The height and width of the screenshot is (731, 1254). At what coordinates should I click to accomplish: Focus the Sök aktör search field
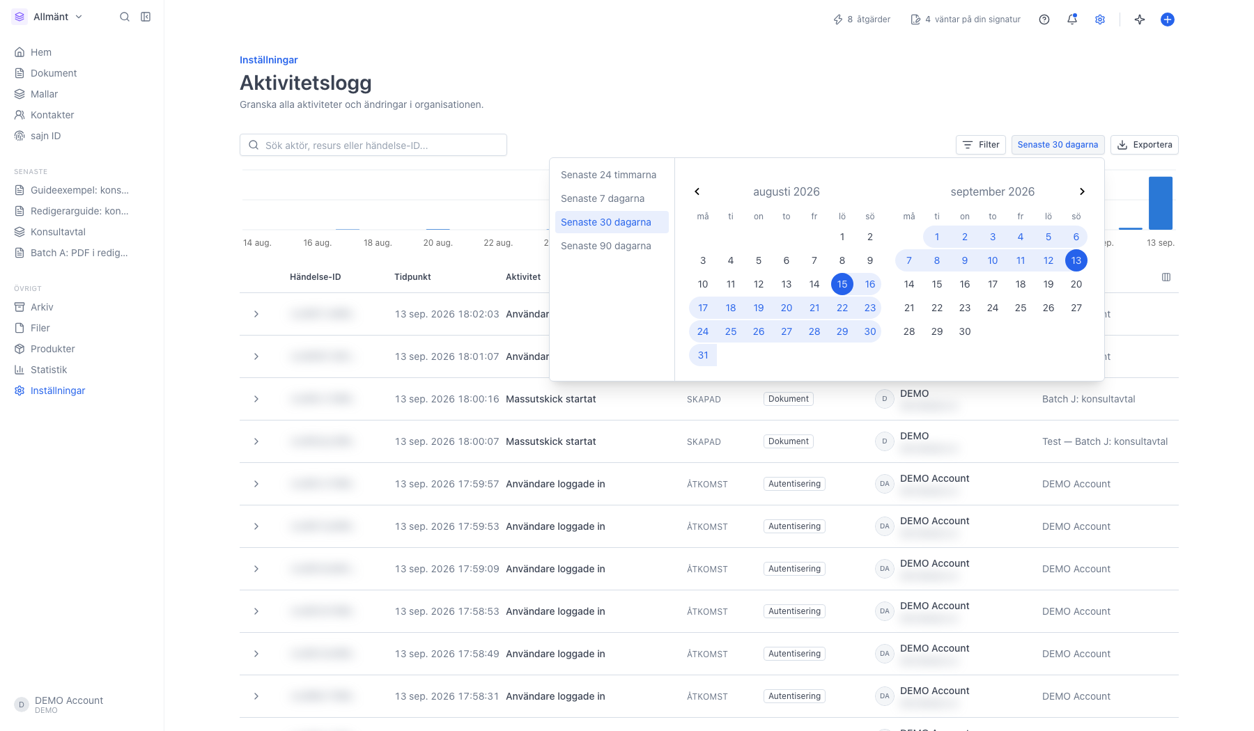click(x=373, y=145)
